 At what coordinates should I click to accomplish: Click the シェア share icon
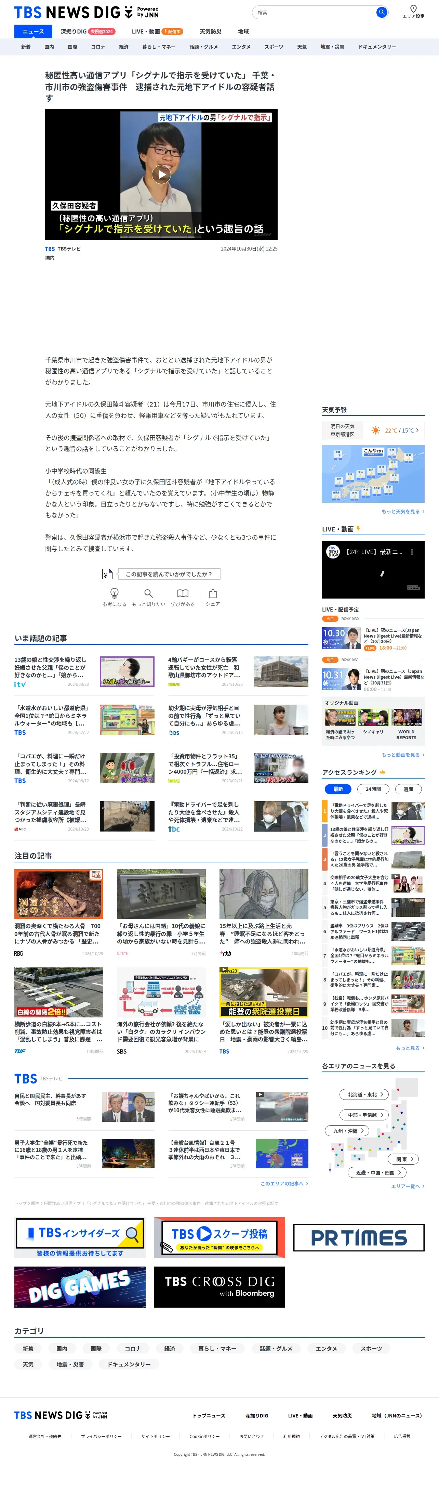click(213, 593)
